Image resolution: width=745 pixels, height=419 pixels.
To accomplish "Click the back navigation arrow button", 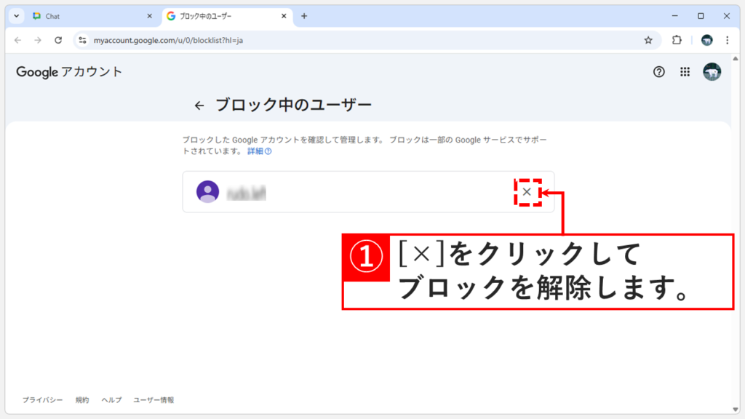I will (x=17, y=41).
